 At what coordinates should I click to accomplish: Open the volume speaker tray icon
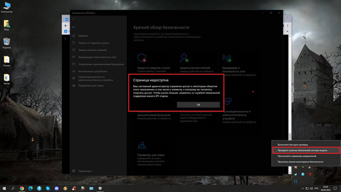tap(311, 188)
